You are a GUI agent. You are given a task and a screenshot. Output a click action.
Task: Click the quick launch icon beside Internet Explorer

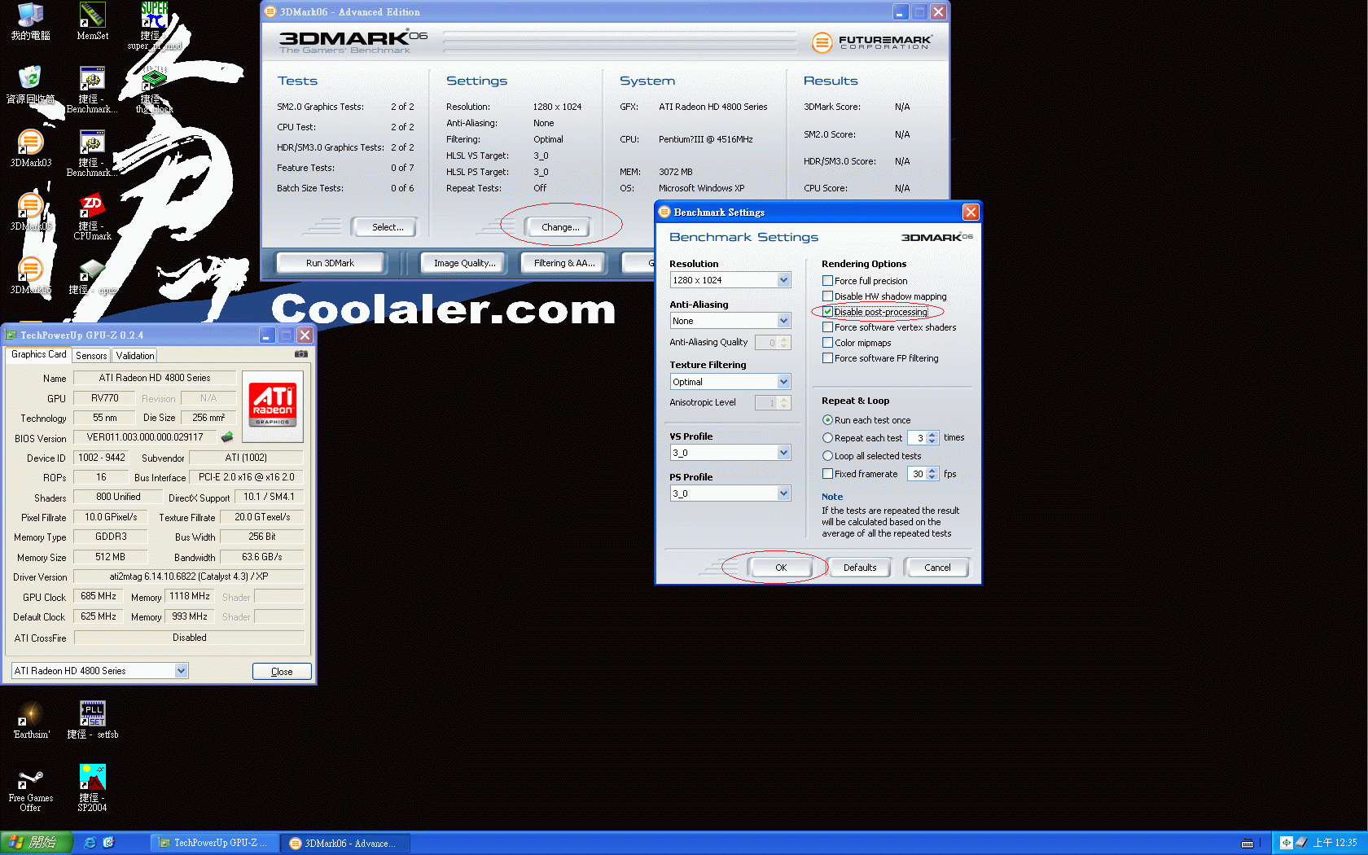108,843
